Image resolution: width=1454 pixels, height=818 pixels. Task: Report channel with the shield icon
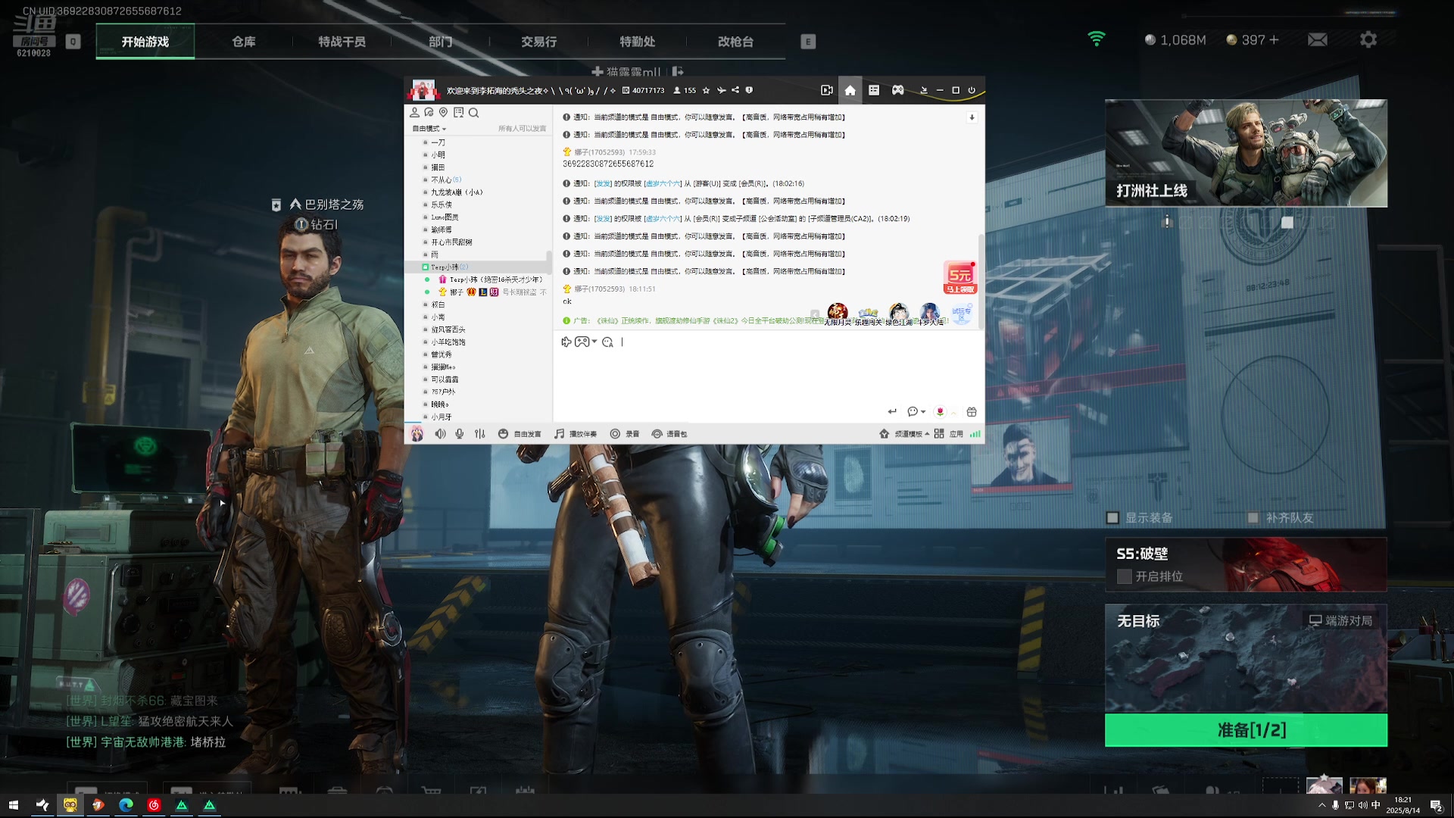(x=749, y=90)
